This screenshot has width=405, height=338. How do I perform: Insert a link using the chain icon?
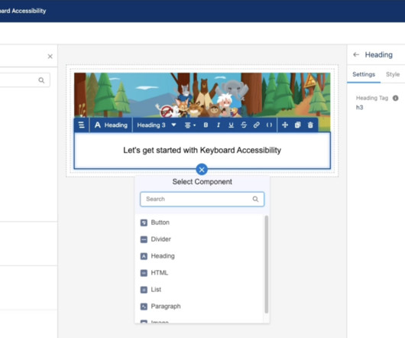pos(256,125)
